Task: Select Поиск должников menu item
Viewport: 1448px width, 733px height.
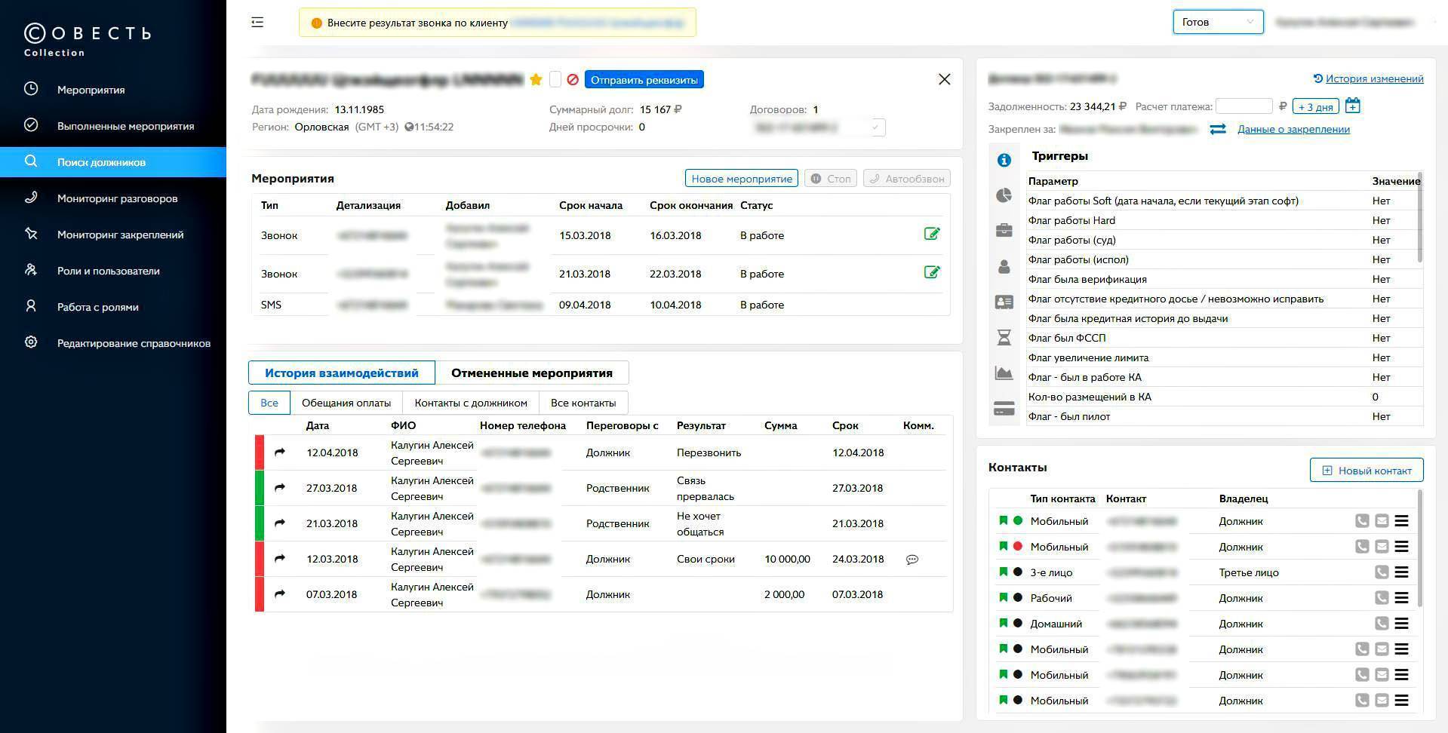Action: [113, 162]
